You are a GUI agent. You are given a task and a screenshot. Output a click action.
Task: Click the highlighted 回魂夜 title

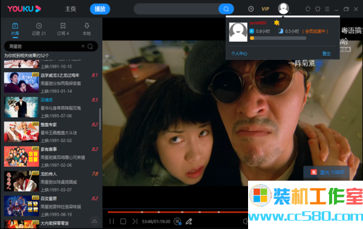(47, 100)
